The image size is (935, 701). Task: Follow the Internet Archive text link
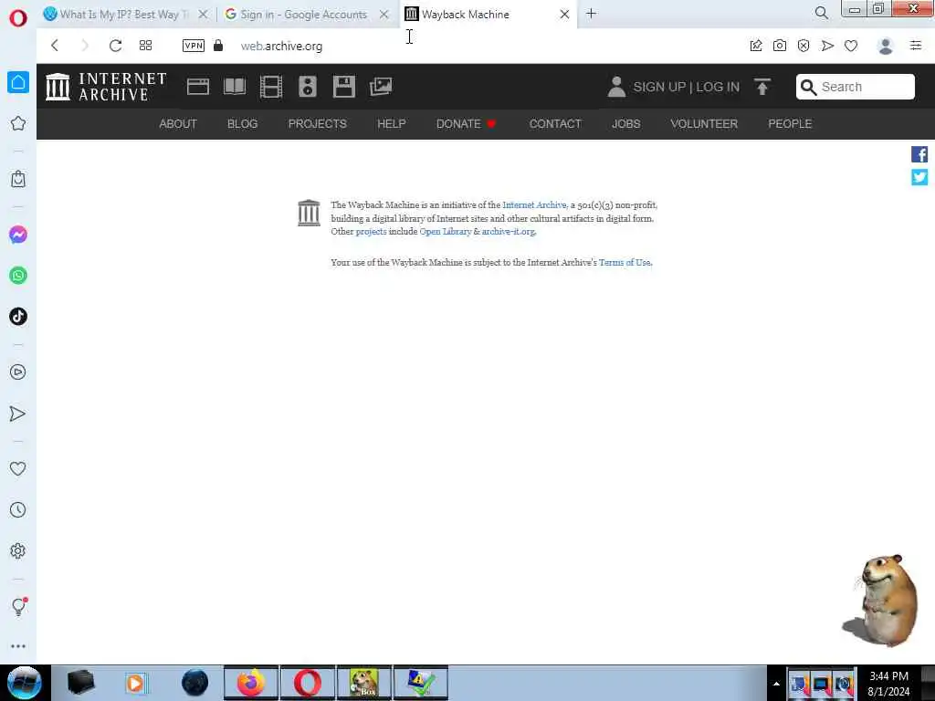534,205
